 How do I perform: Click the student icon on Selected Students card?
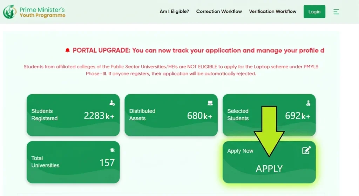pos(308,103)
